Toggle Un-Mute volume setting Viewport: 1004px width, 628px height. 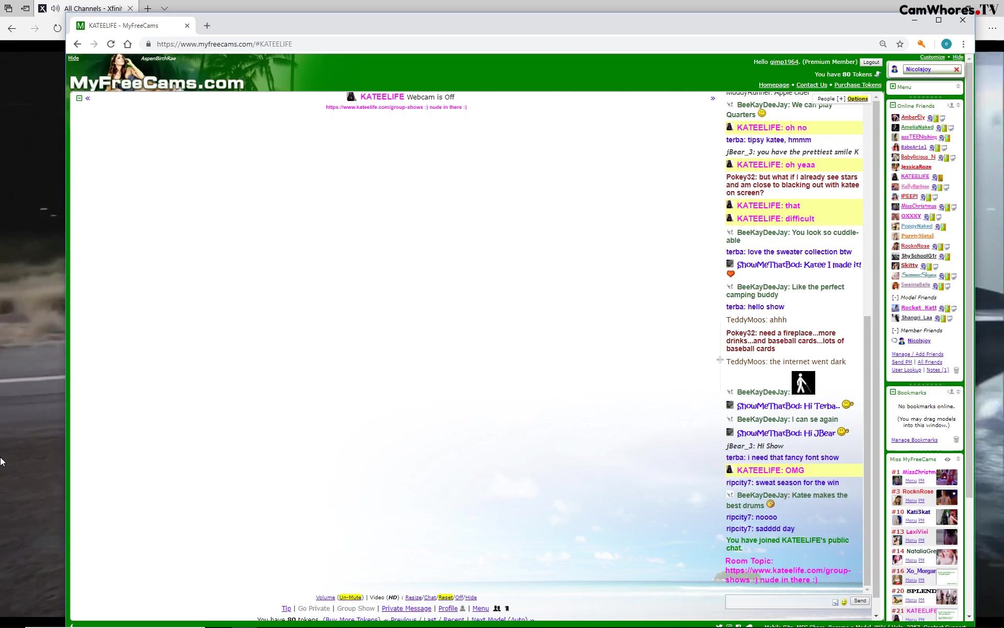pos(350,597)
